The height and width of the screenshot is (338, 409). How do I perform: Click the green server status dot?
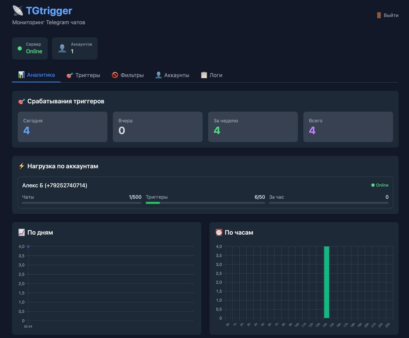click(20, 48)
